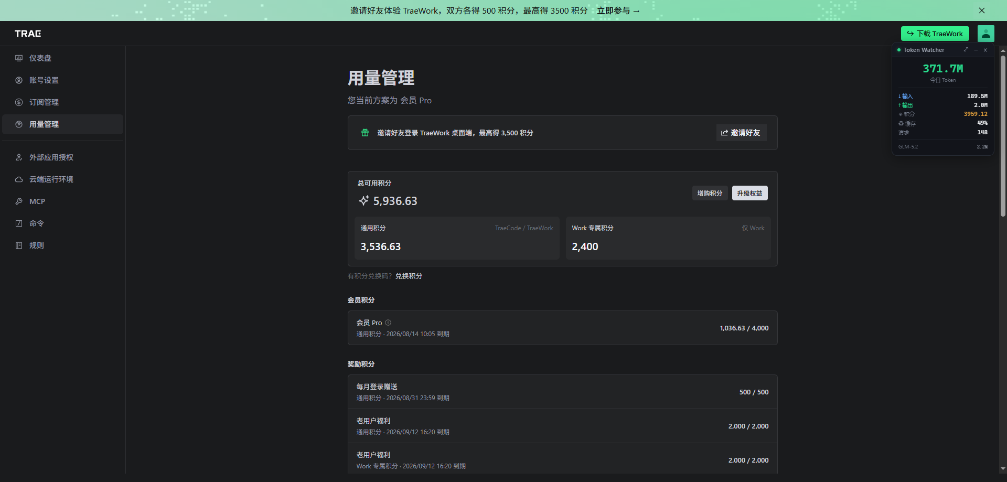Close the Token Watcher widget

click(x=985, y=50)
